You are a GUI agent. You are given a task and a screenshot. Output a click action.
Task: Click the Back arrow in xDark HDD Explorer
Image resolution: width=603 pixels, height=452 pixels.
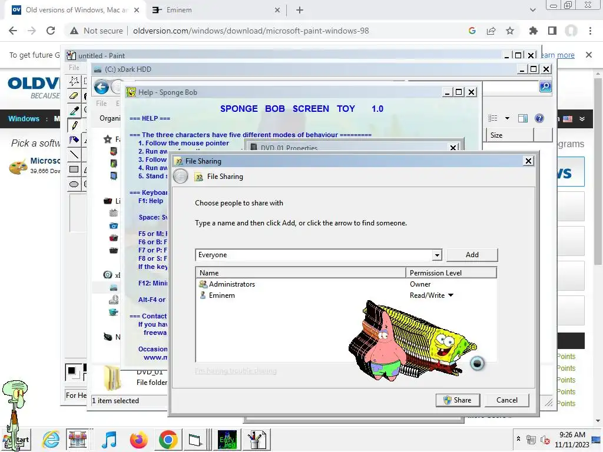pos(101,87)
